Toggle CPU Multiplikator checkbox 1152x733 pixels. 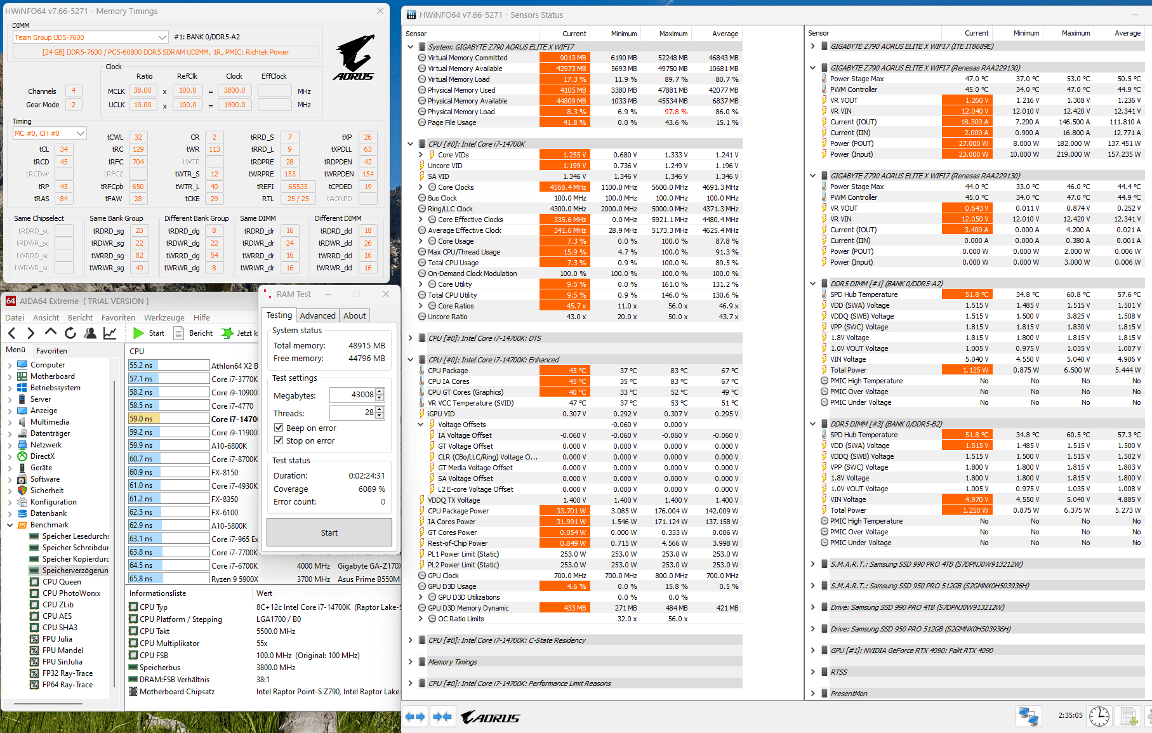(x=133, y=644)
